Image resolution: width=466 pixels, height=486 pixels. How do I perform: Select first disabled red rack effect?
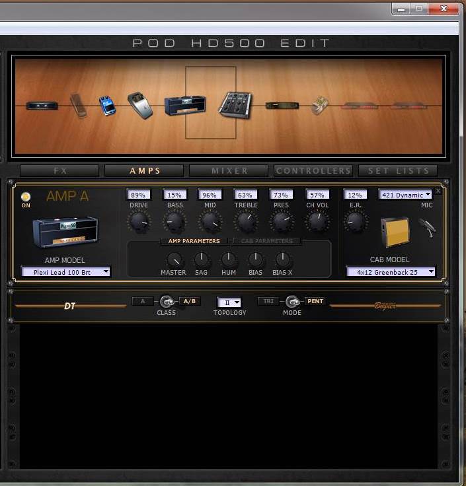[x=360, y=106]
